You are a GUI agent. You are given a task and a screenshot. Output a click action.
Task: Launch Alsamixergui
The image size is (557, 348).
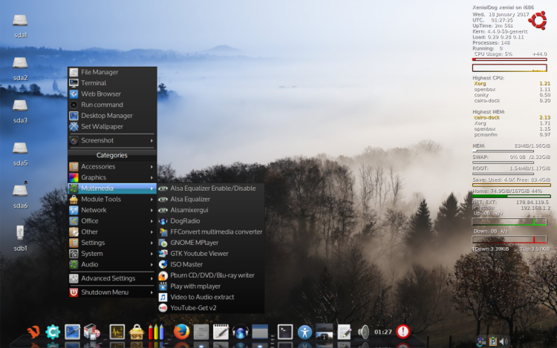(211, 210)
